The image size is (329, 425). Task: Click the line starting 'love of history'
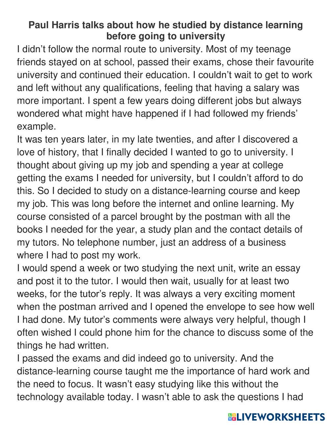pos(155,152)
